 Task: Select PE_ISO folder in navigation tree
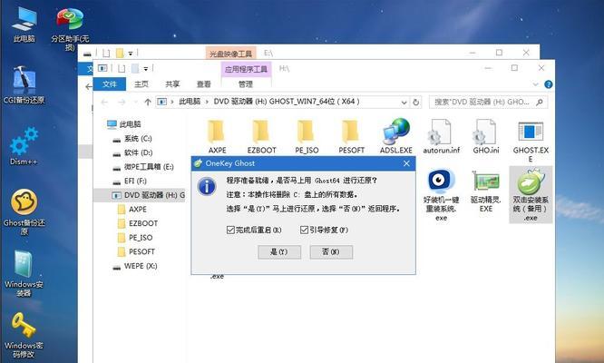[135, 238]
